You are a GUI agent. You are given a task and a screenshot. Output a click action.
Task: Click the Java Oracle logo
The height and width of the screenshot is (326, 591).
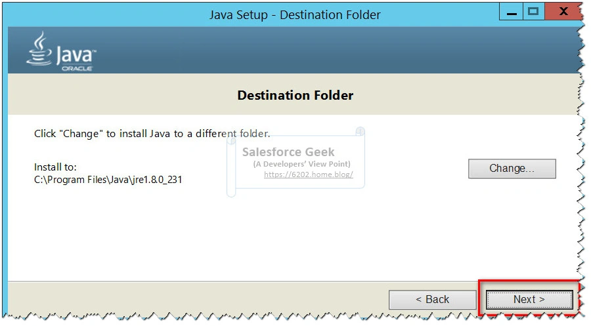[61, 52]
